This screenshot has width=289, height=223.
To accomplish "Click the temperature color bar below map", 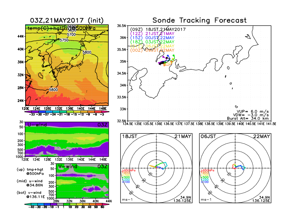I will (66, 111).
